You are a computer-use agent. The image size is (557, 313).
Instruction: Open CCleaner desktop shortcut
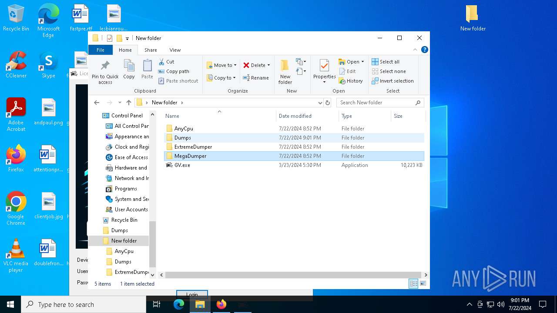click(x=16, y=64)
